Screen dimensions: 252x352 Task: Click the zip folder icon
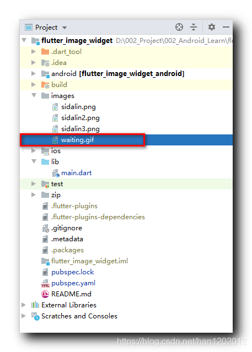45,195
